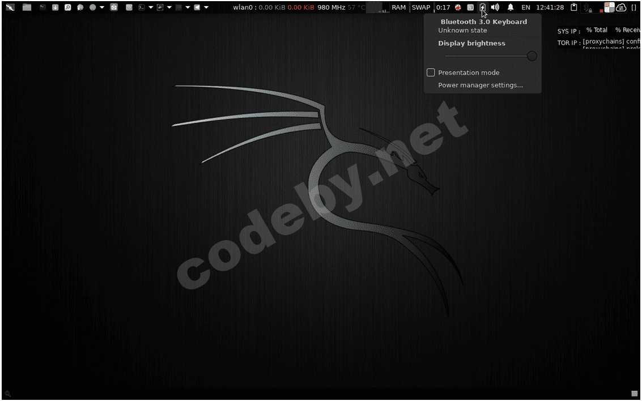Click the 12:41:28 clock
Screen dimensions: 642x401
(x=550, y=7)
